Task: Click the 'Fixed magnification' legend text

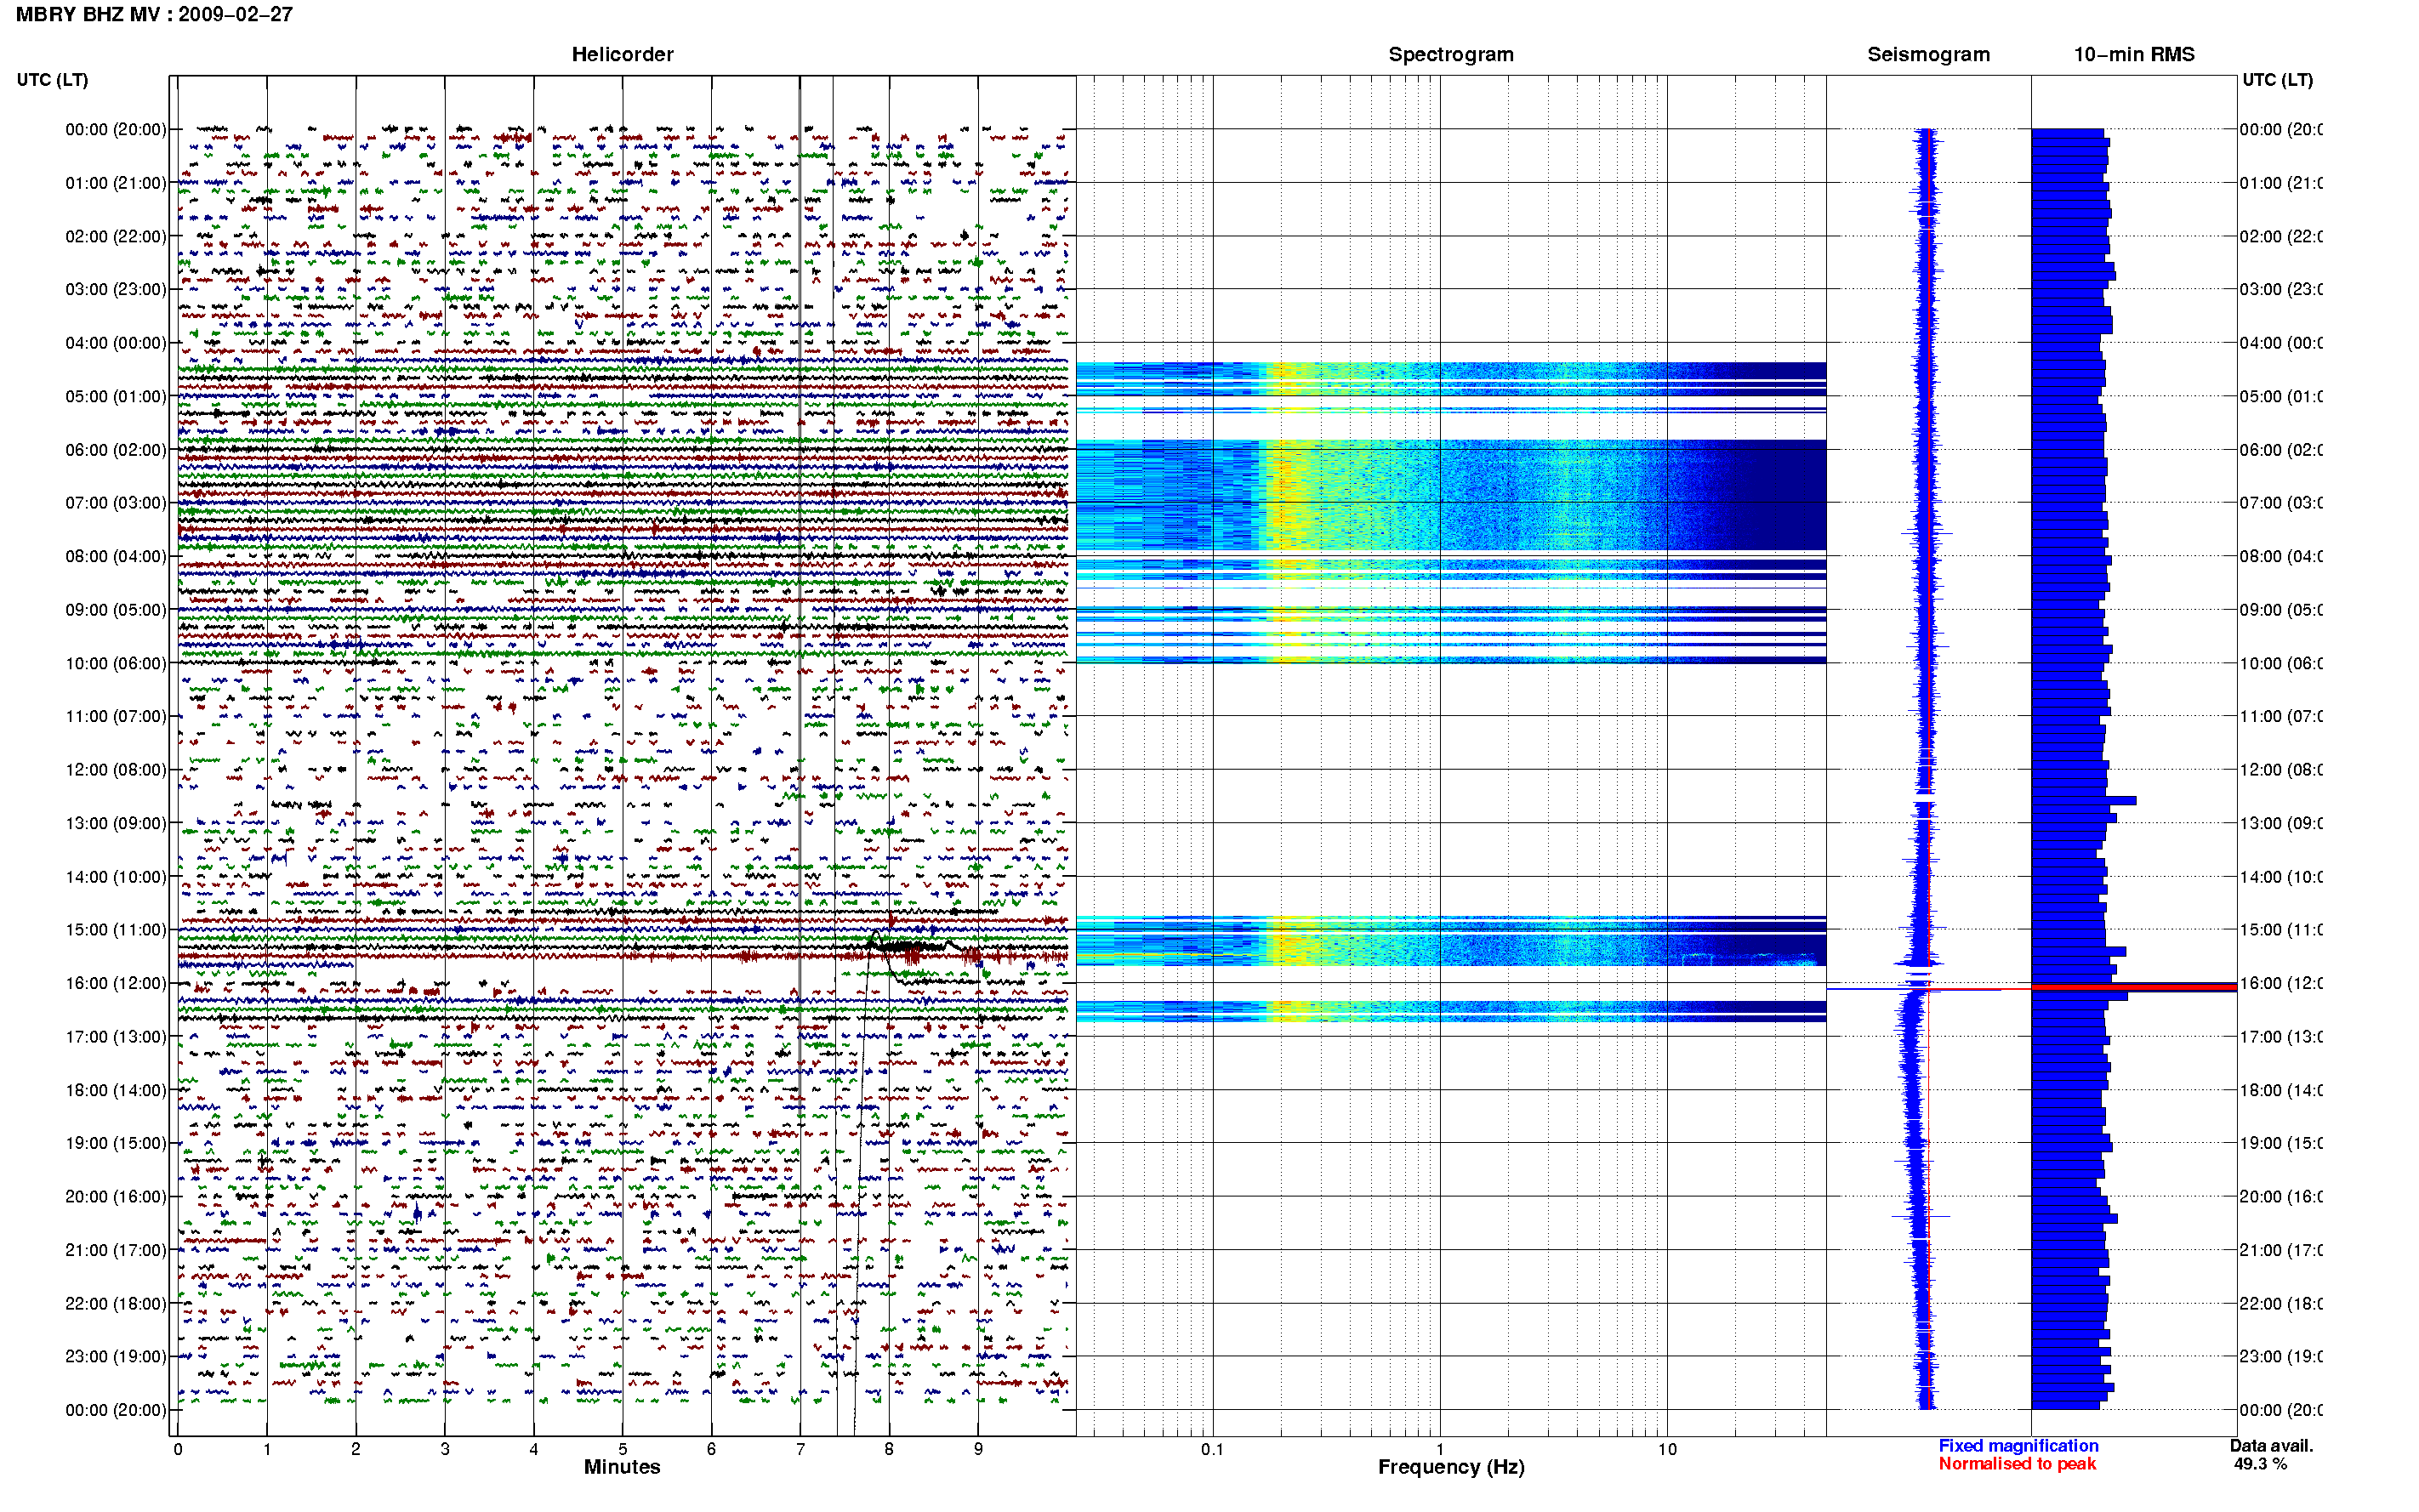Action: [2018, 1446]
